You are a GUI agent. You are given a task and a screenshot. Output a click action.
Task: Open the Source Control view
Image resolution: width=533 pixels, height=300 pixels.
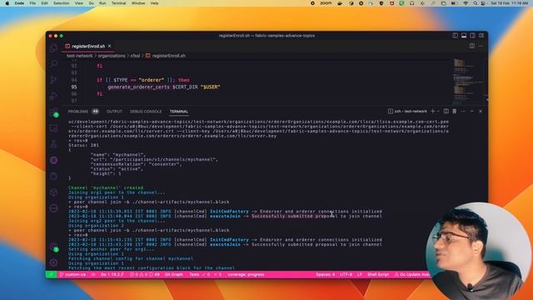tap(53, 80)
